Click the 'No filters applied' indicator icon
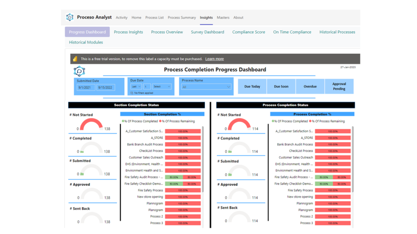The width and height of the screenshot is (417, 234). click(132, 93)
